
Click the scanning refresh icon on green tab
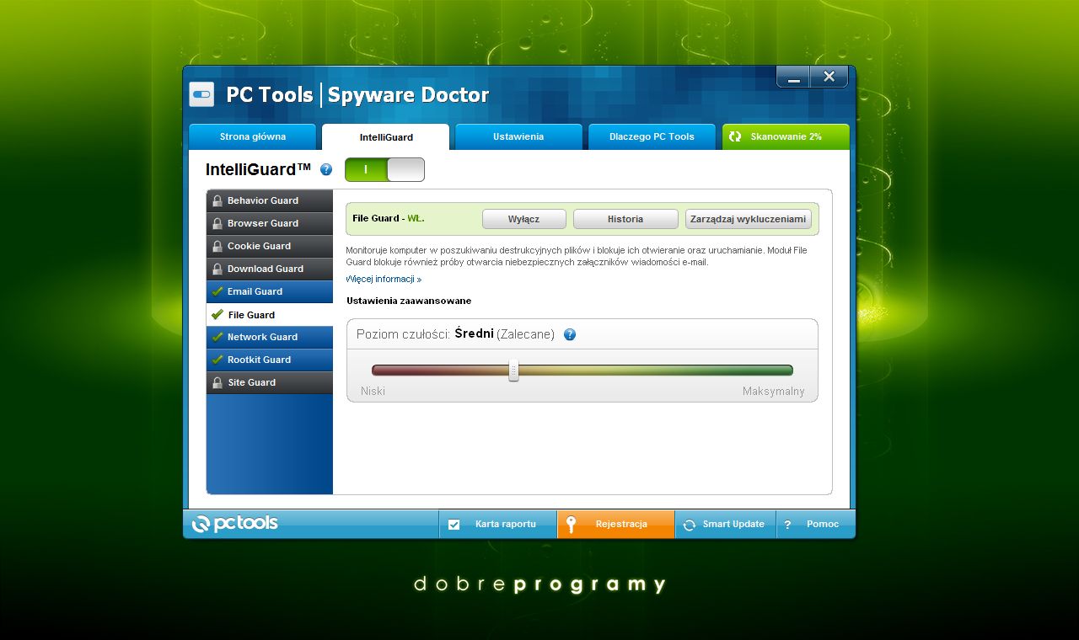pos(735,136)
